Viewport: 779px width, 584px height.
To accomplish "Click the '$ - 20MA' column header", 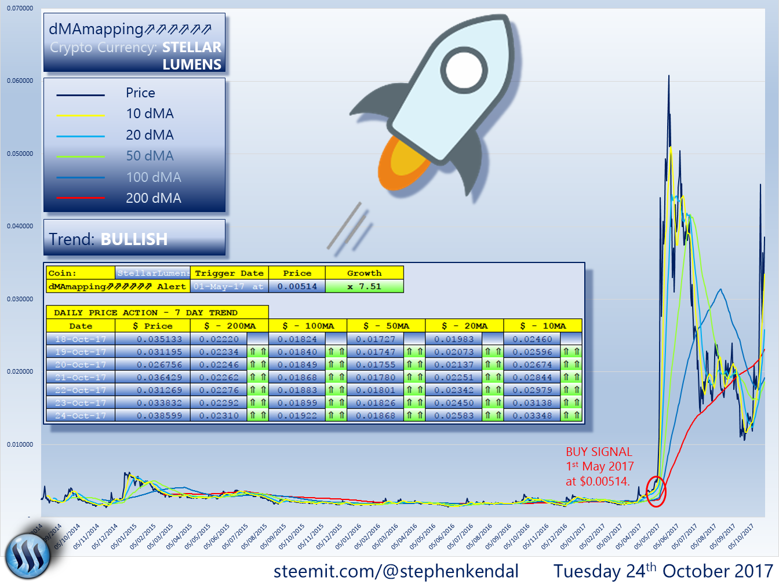I will (464, 326).
